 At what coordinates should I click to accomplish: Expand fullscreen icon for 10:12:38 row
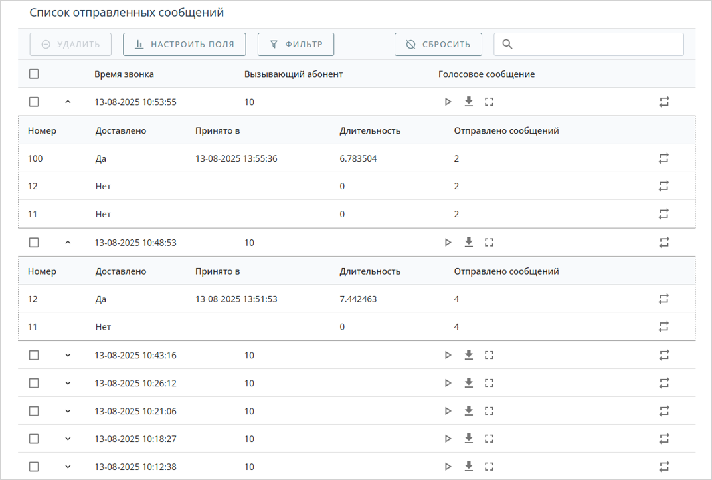[x=489, y=467]
